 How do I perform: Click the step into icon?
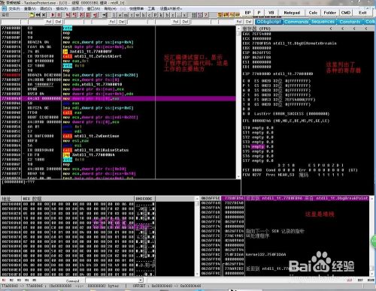[x=68, y=15]
